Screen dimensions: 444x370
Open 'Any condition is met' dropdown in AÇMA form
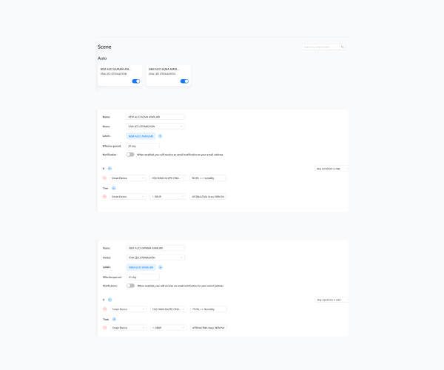(332, 169)
